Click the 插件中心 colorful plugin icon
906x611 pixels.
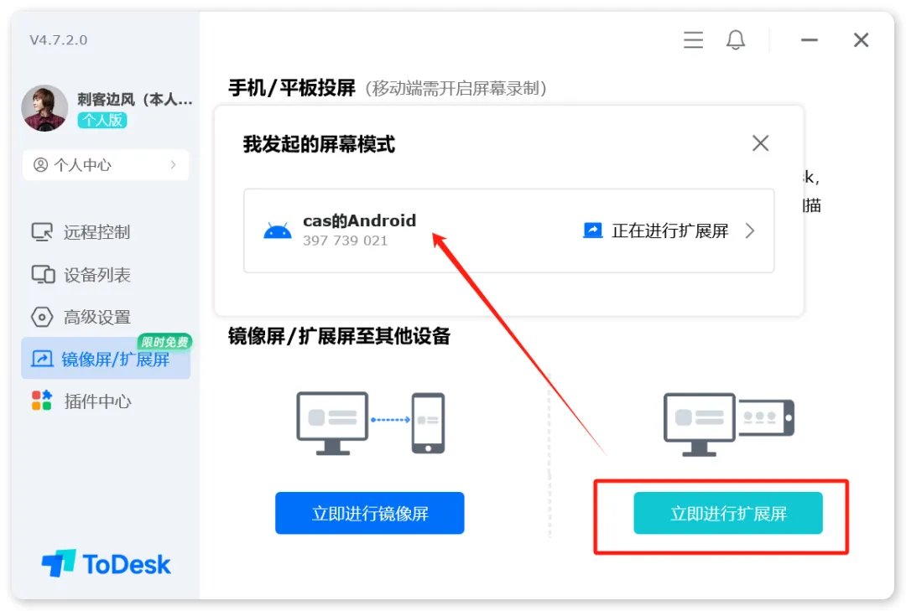click(x=42, y=401)
